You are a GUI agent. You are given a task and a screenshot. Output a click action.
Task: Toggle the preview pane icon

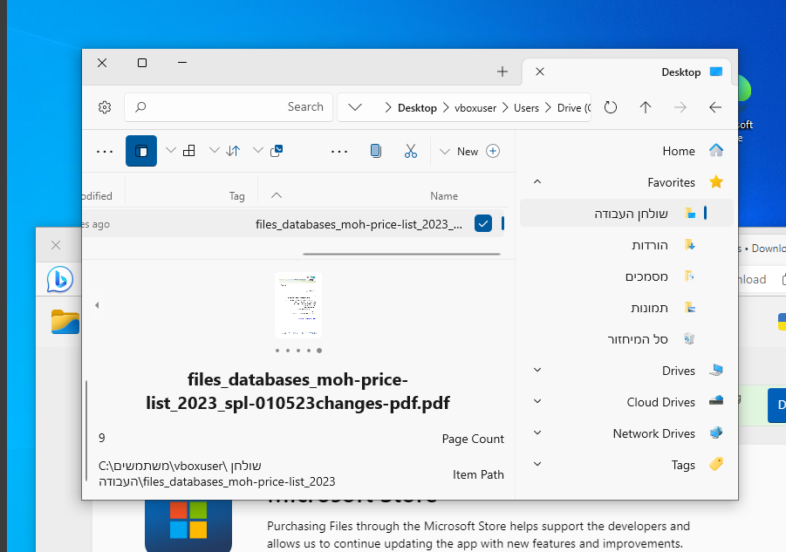click(x=140, y=150)
